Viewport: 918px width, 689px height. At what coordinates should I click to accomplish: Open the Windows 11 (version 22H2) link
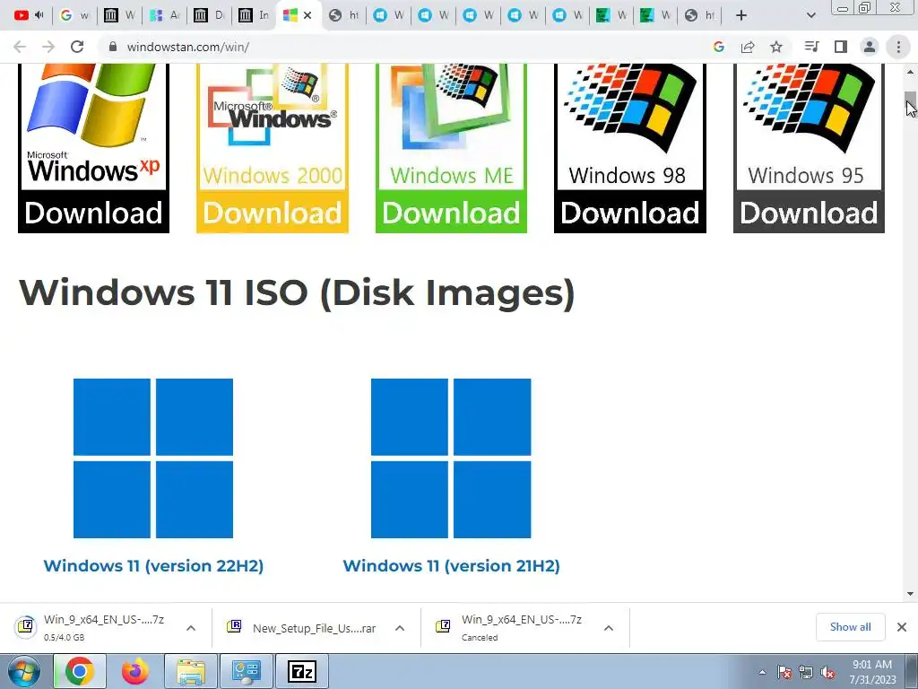(x=153, y=565)
